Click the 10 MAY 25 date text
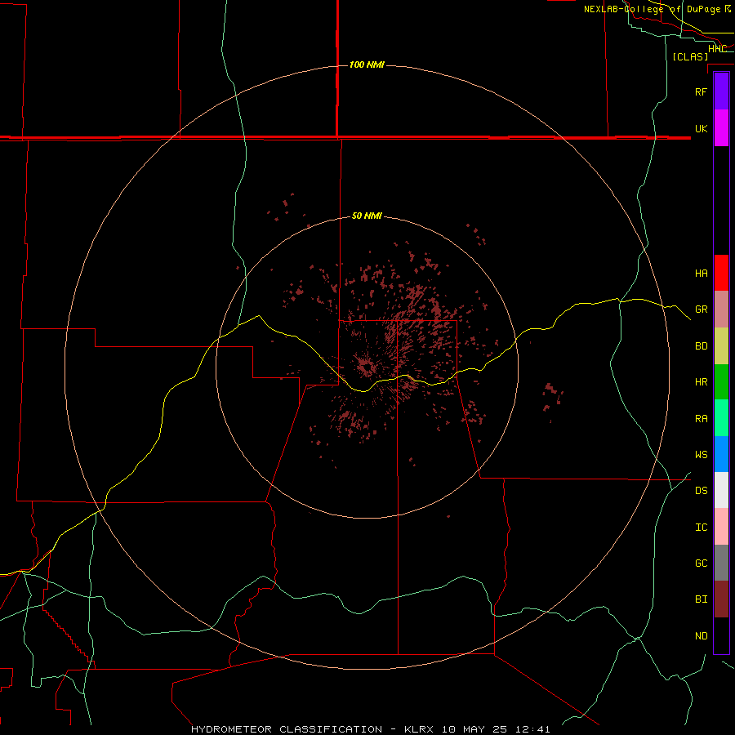The image size is (735, 735). pos(475,729)
